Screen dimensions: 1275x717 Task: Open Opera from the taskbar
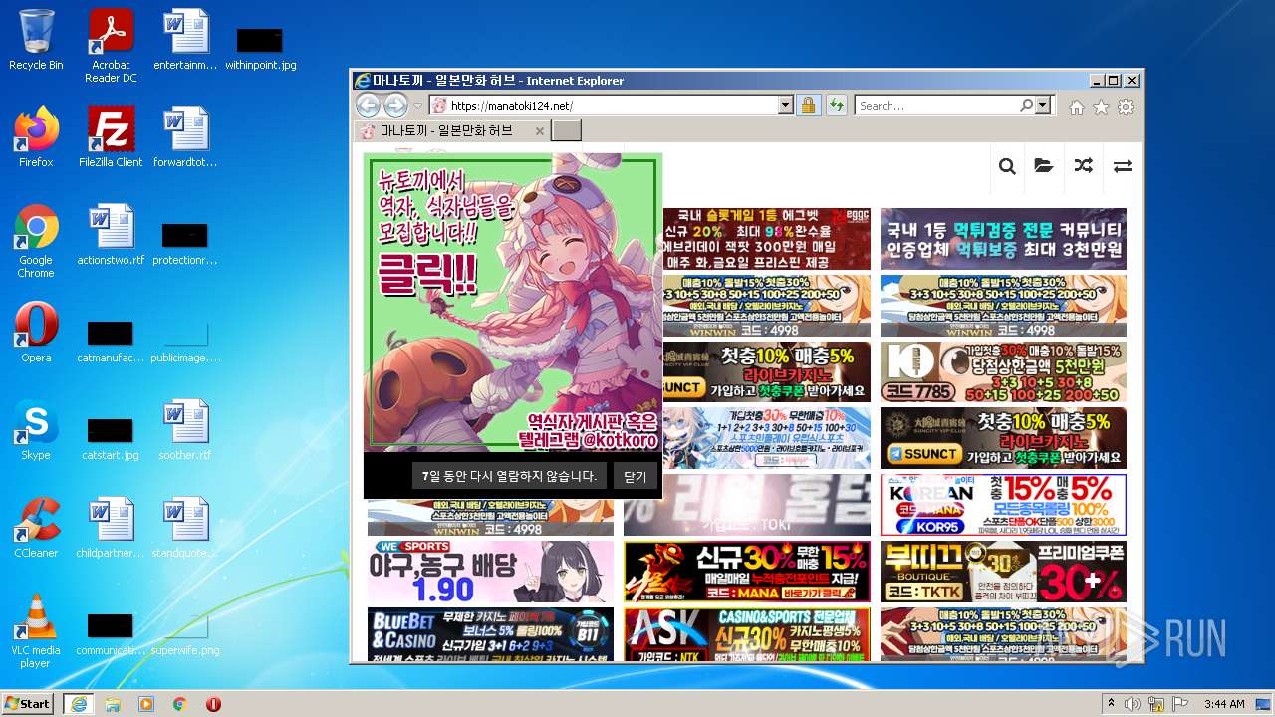click(213, 704)
